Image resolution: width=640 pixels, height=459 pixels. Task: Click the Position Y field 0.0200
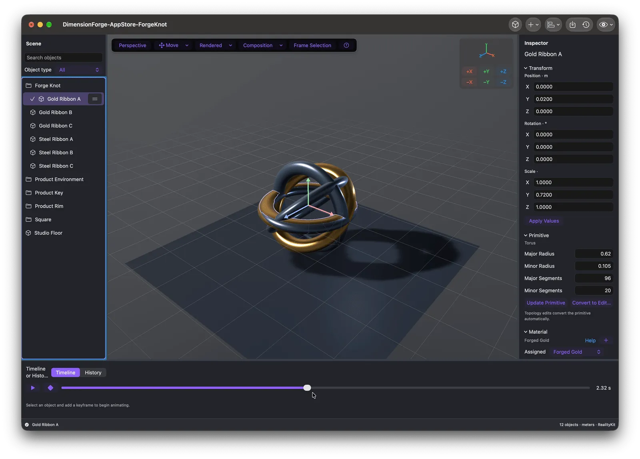pyautogui.click(x=573, y=99)
